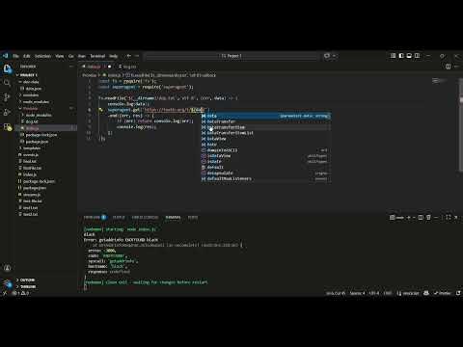
Task: Click the errors and warnings status counter
Action: (20, 293)
